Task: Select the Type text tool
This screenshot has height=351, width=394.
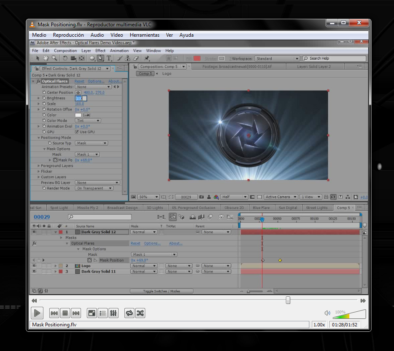Action: click(x=109, y=58)
